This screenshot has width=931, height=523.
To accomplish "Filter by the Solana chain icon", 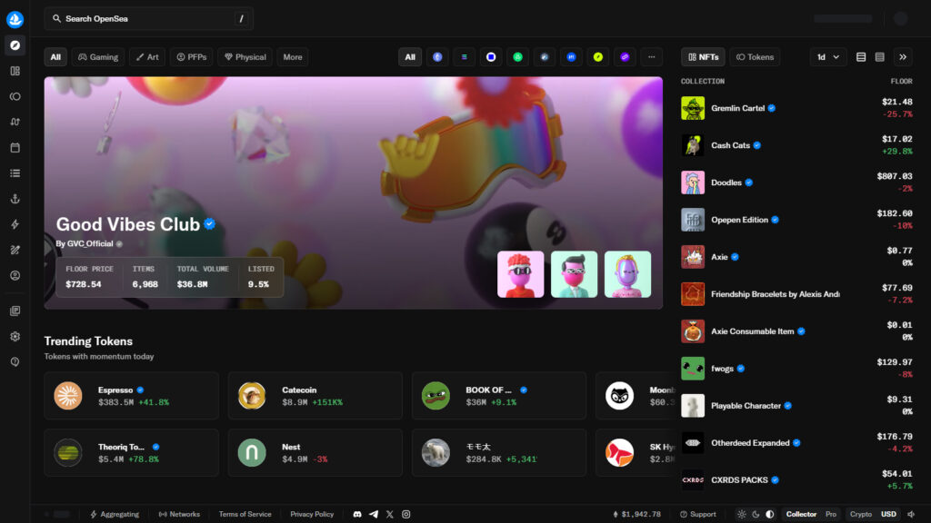I will tap(465, 57).
